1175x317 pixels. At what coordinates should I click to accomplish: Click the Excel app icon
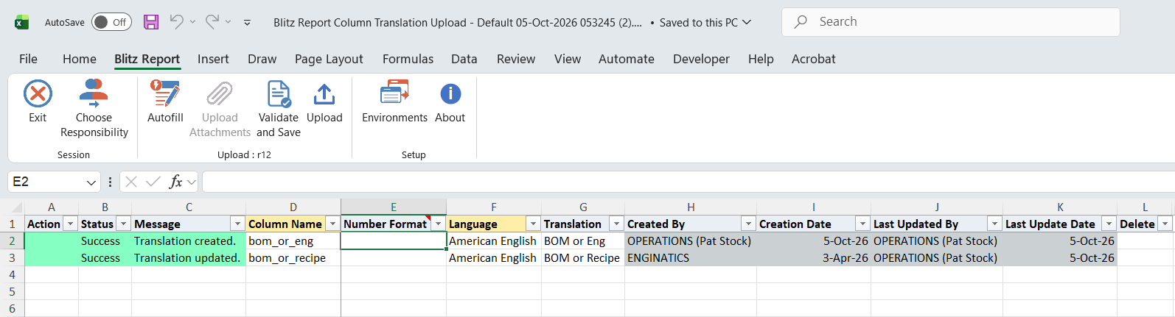[x=21, y=22]
